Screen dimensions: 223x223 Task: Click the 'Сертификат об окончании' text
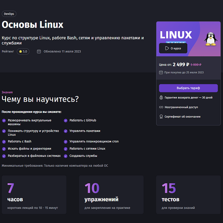tap(182, 117)
